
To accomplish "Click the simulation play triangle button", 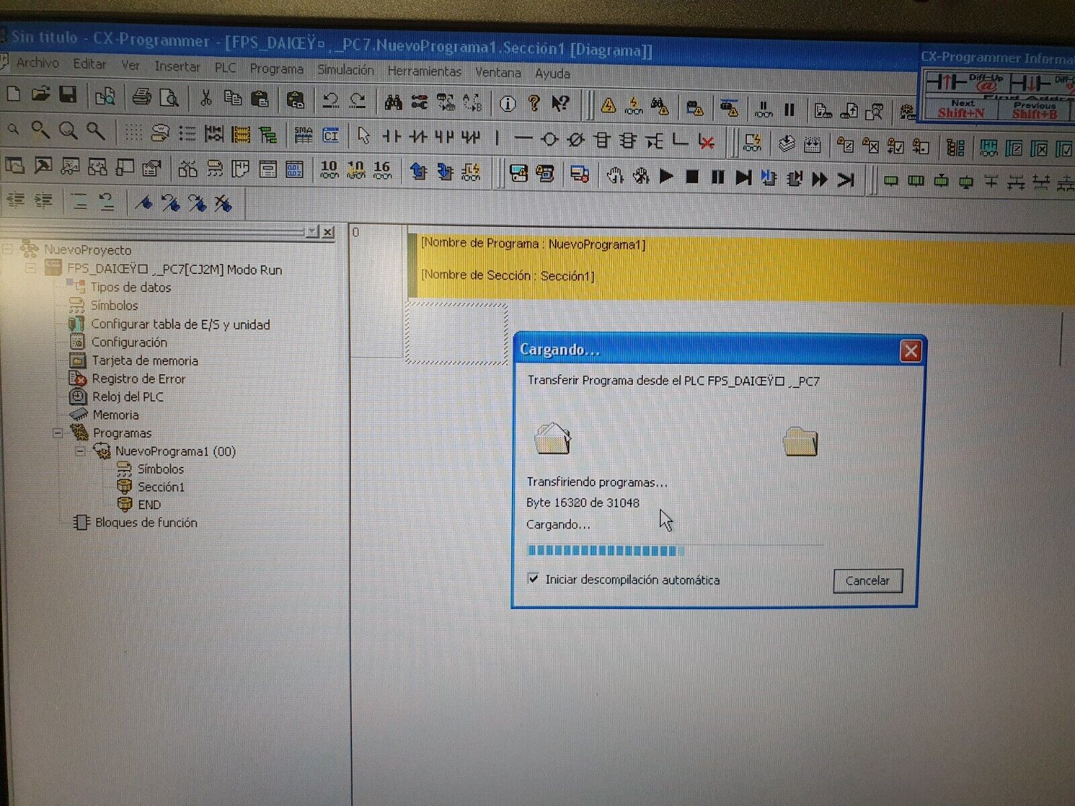I will 666,177.
